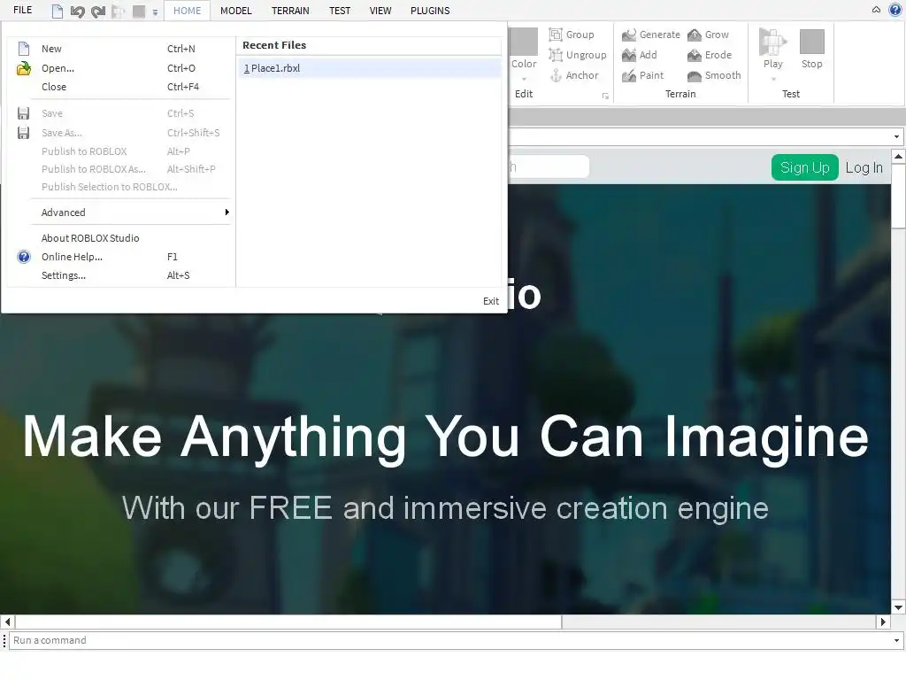The width and height of the screenshot is (906, 680).
Task: Switch to the MODEL tab
Action: (x=235, y=11)
